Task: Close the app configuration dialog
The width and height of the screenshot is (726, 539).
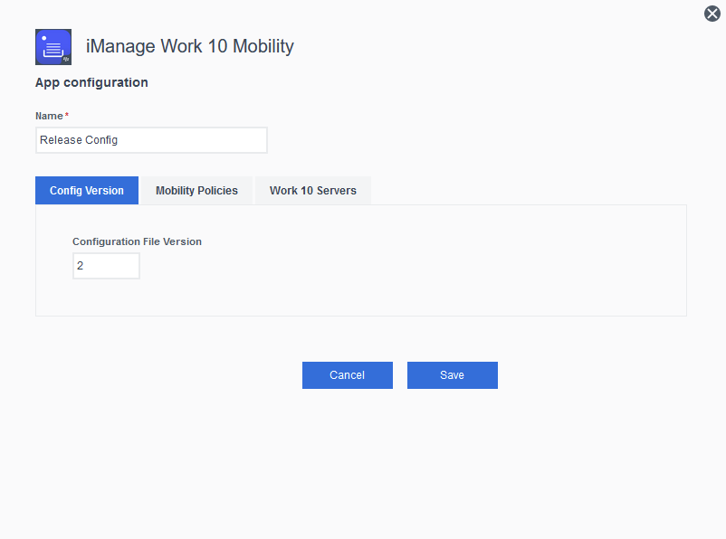Action: (x=712, y=14)
